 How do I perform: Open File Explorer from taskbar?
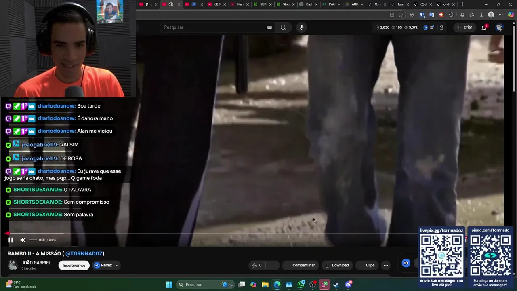click(x=265, y=285)
